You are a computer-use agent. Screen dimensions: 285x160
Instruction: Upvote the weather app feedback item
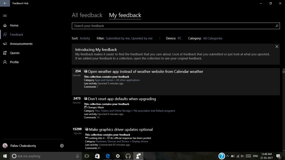click(77, 73)
